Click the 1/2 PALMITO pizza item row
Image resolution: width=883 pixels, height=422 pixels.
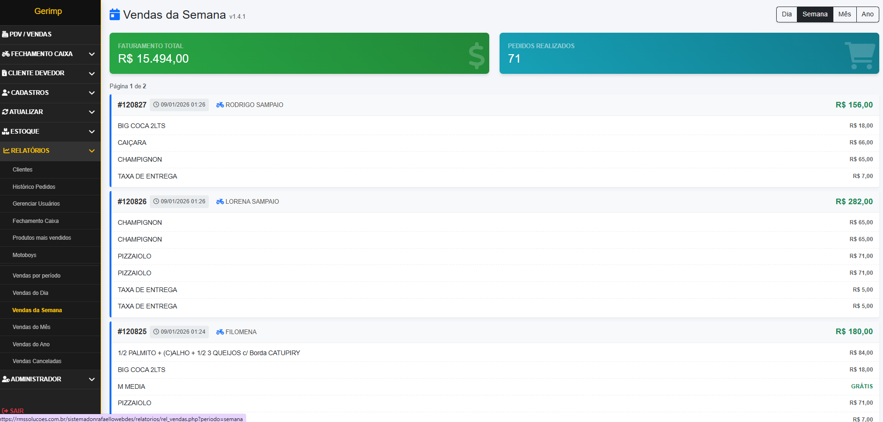(x=495, y=353)
